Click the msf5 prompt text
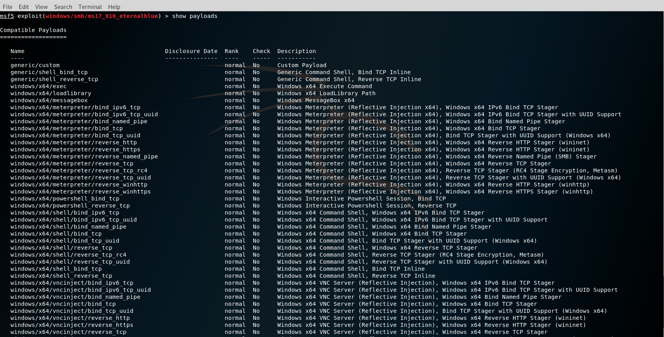 tap(7, 16)
